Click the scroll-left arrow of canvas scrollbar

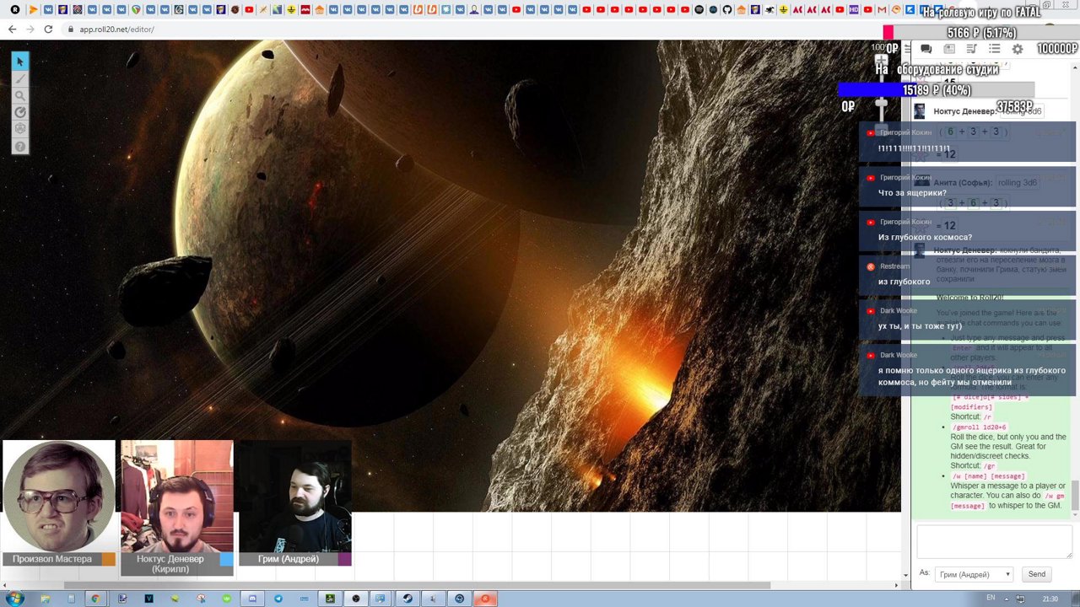pyautogui.click(x=4, y=585)
